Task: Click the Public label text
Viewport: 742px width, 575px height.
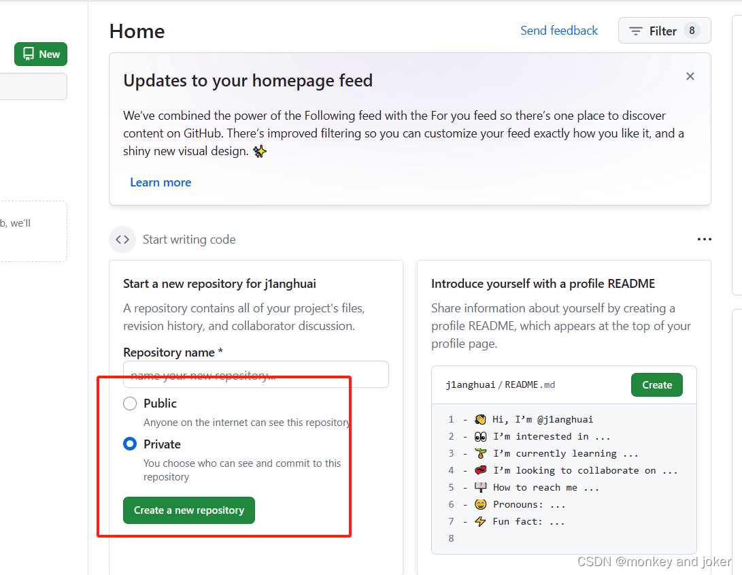Action: pos(160,404)
